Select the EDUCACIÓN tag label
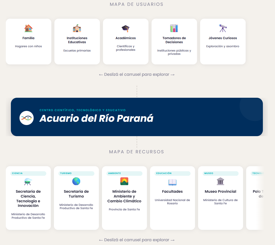The image size is (275, 245). [x=172, y=173]
